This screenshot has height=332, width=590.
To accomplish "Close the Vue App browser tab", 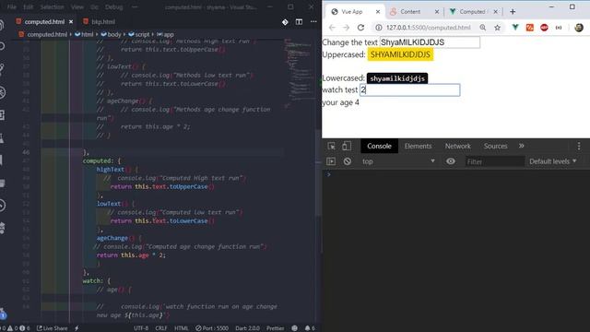I will pyautogui.click(x=378, y=12).
